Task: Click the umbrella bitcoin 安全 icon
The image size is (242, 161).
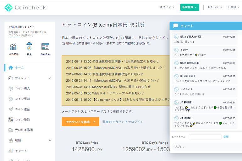Action: pyautogui.click(x=29, y=46)
